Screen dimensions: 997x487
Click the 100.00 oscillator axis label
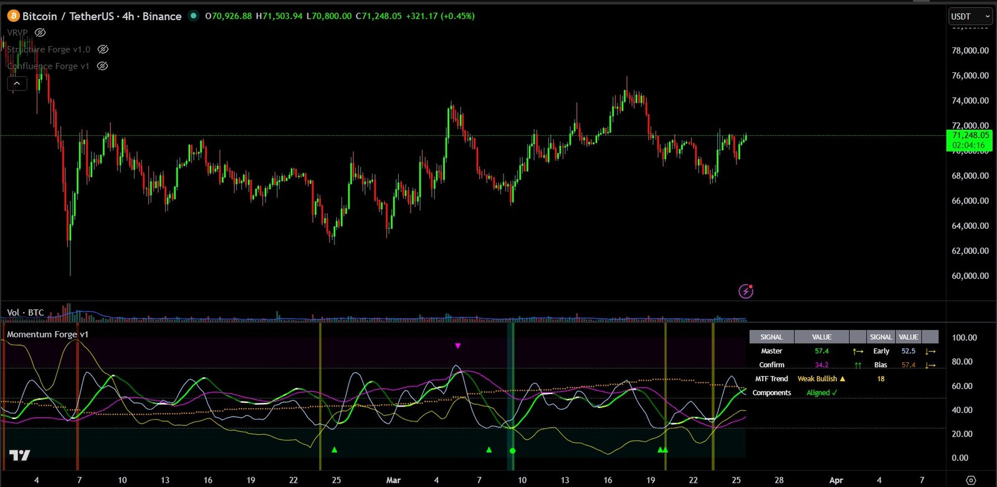click(x=964, y=337)
